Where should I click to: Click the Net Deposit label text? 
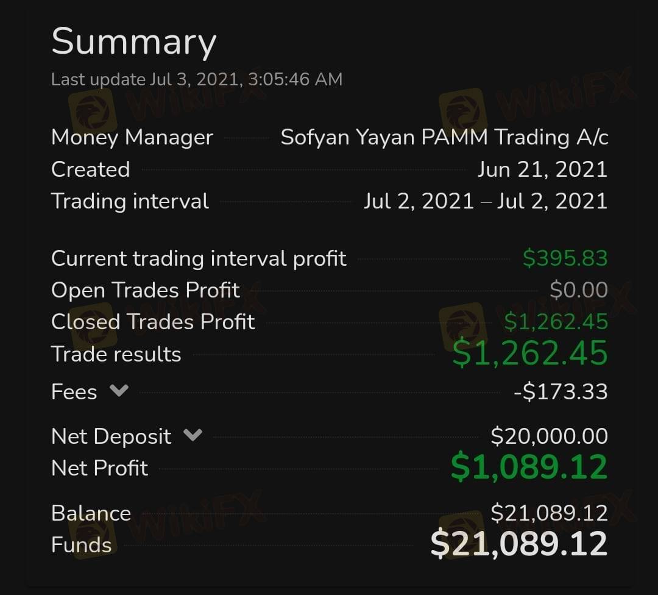click(111, 436)
